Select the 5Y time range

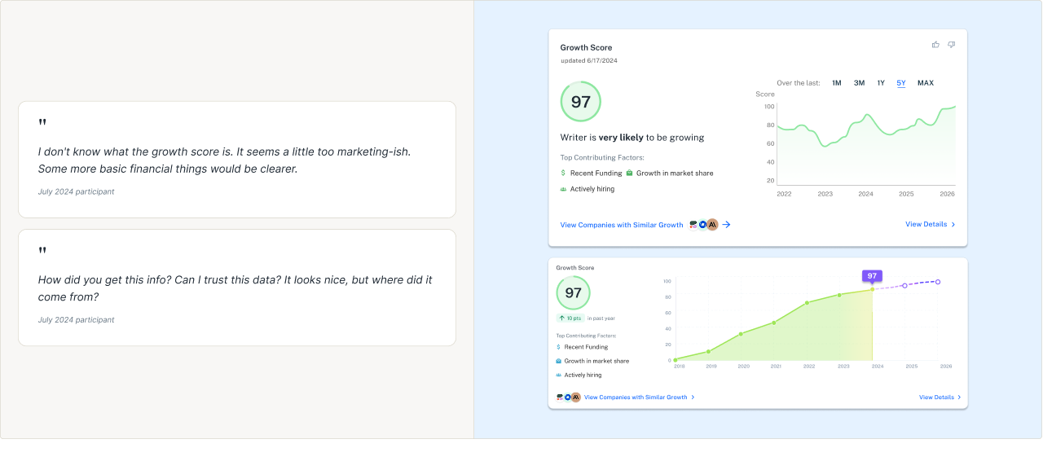(x=901, y=83)
